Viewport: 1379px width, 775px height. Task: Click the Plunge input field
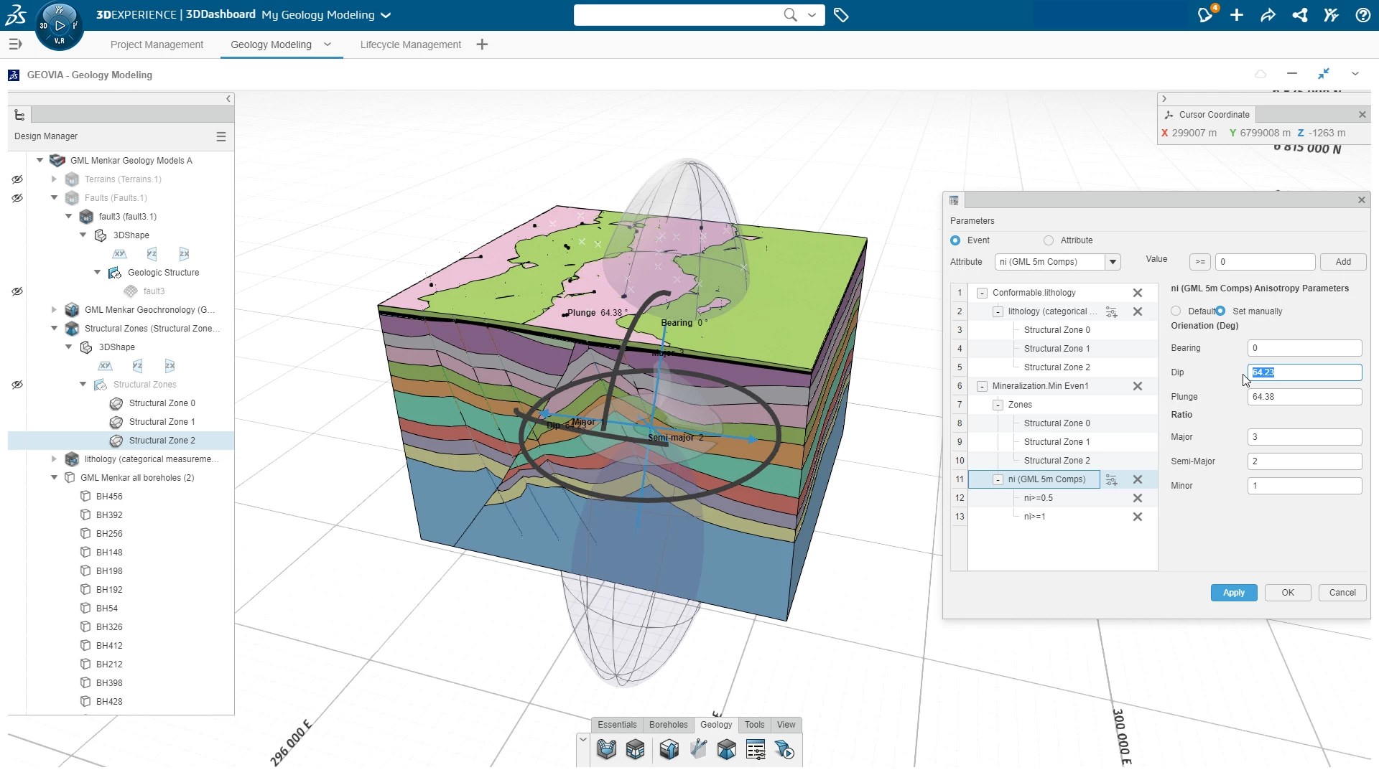pyautogui.click(x=1304, y=397)
